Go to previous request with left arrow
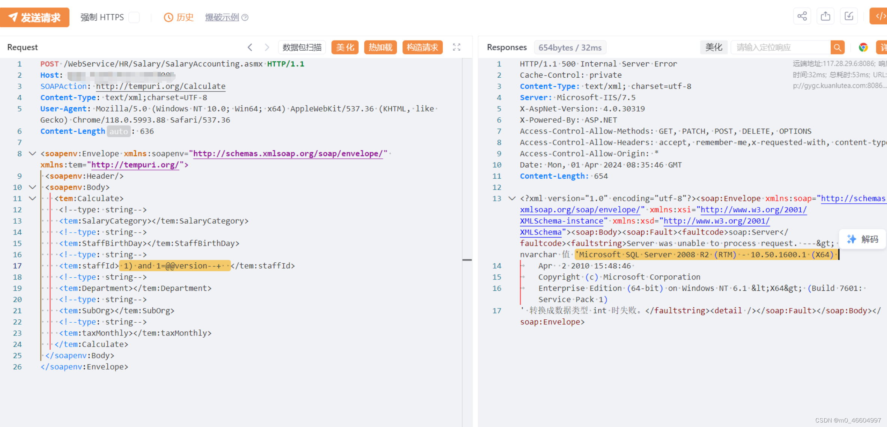Image resolution: width=887 pixels, height=427 pixels. pos(250,47)
